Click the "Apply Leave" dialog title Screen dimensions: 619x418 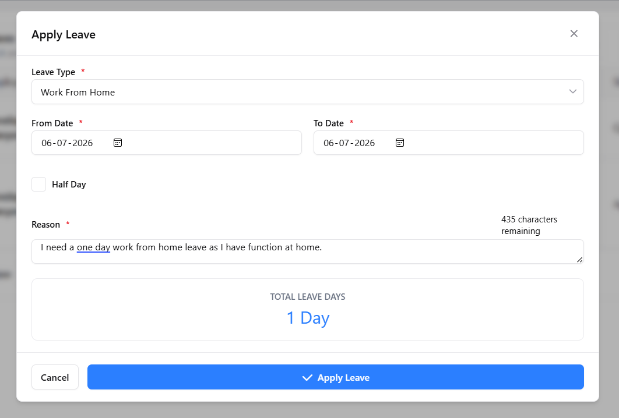pyautogui.click(x=64, y=35)
